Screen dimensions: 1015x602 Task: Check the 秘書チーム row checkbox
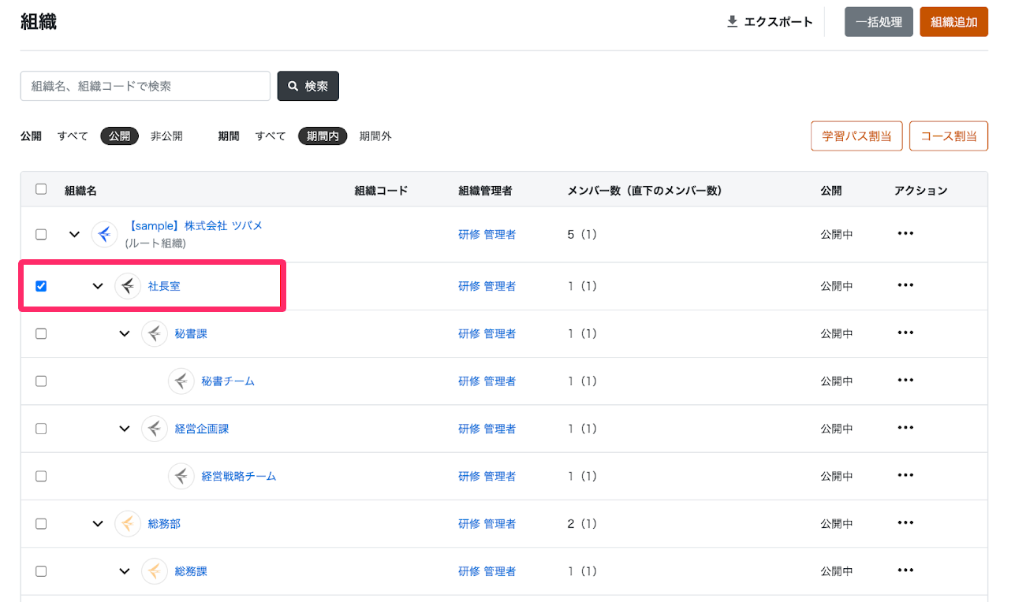pyautogui.click(x=41, y=381)
